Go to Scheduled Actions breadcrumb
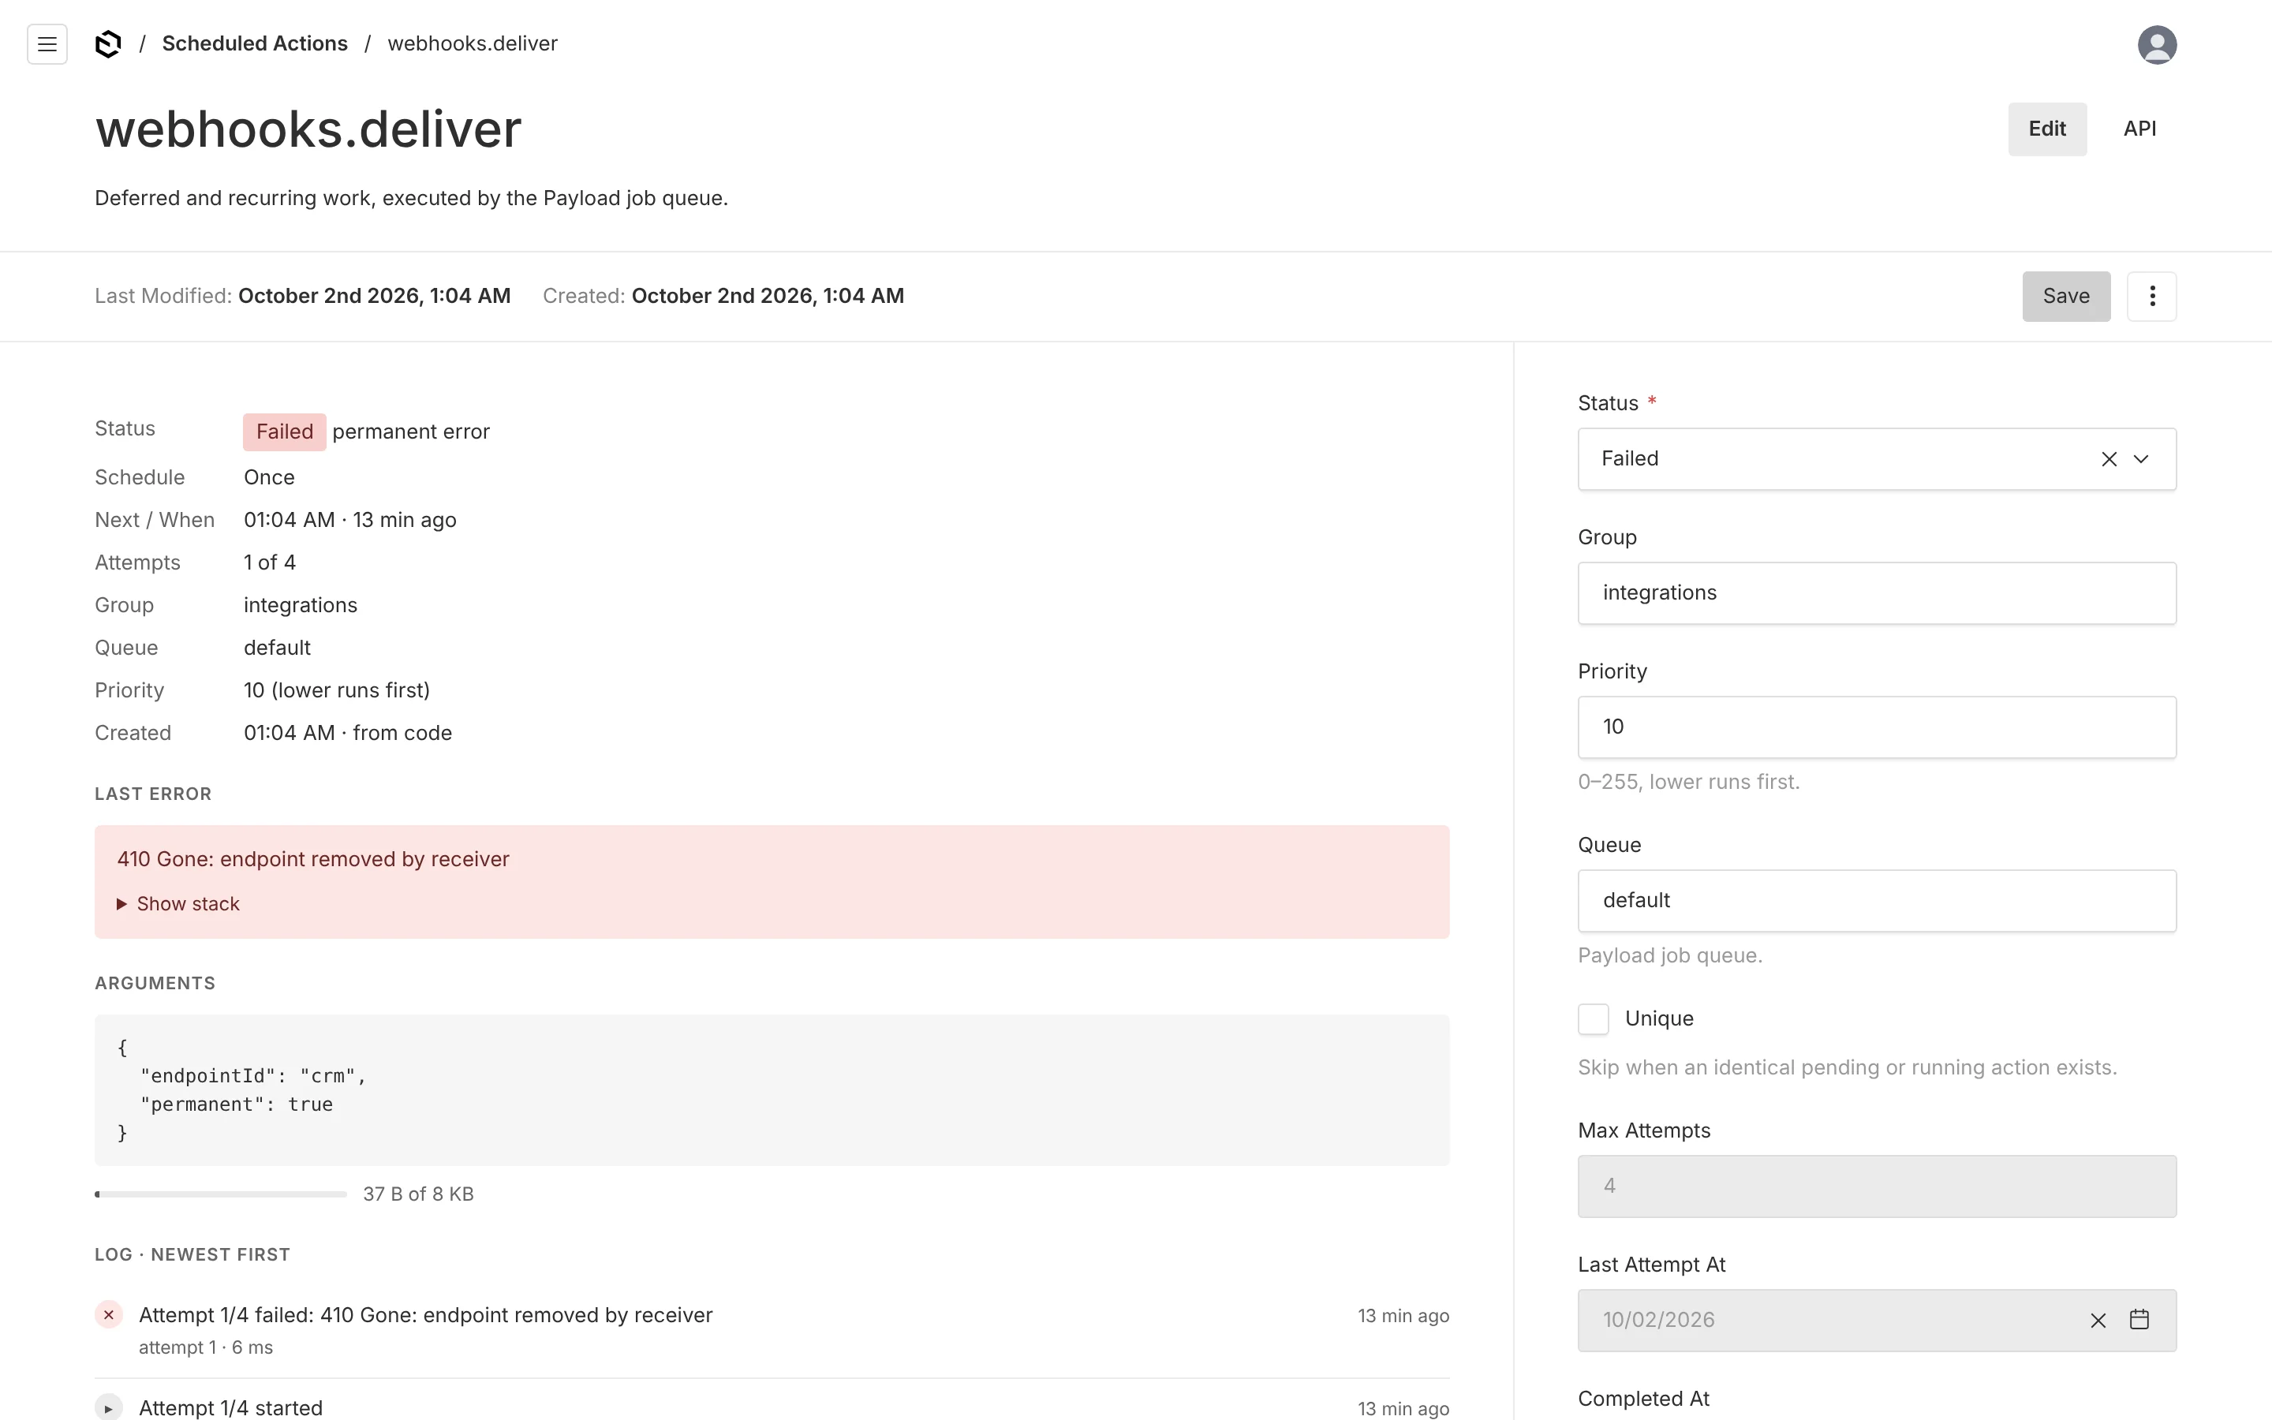Viewport: 2272px width, 1420px height. (255, 44)
